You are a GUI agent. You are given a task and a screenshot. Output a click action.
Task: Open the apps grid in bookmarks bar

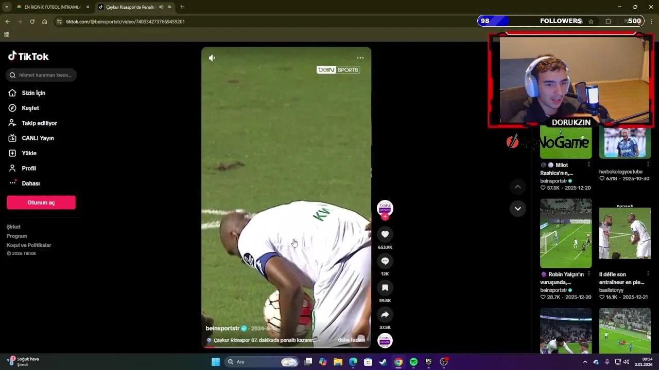[7, 34]
